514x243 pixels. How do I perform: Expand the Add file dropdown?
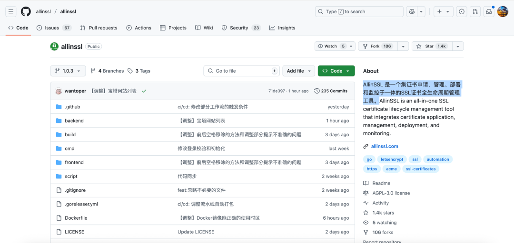[x=298, y=71]
